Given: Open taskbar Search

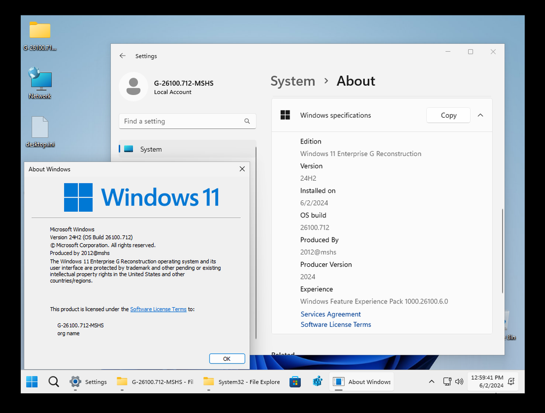Looking at the screenshot, I should click(54, 382).
